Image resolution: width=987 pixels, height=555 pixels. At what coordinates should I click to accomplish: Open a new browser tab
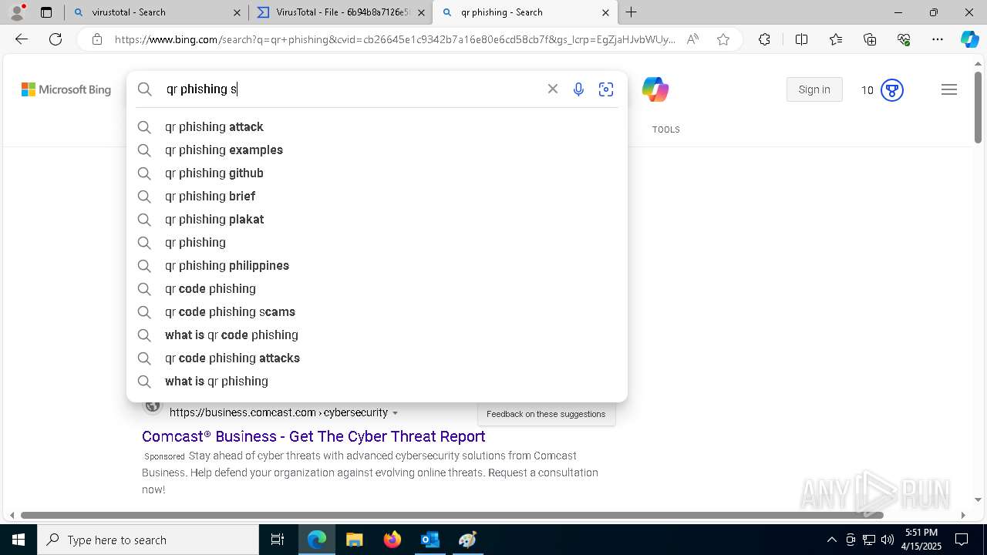[x=631, y=12]
